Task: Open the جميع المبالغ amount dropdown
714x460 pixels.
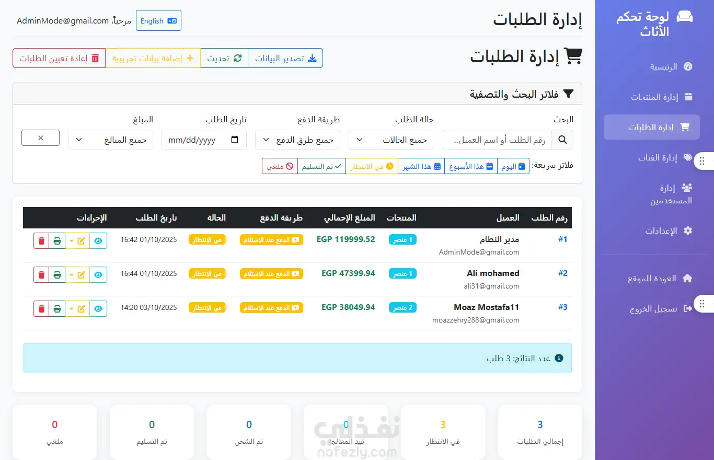Action: click(110, 140)
